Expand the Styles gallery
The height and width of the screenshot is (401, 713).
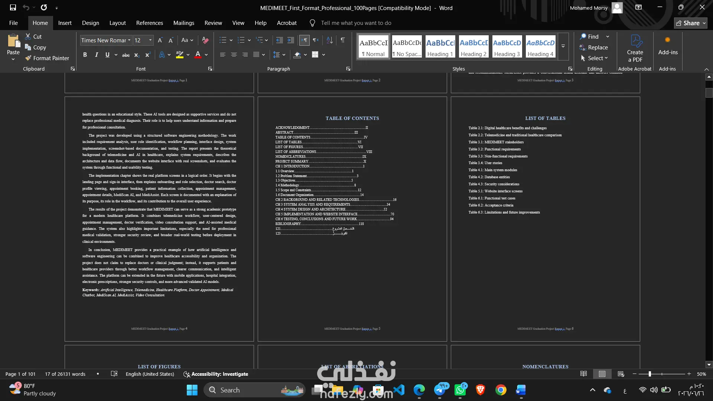point(563,46)
